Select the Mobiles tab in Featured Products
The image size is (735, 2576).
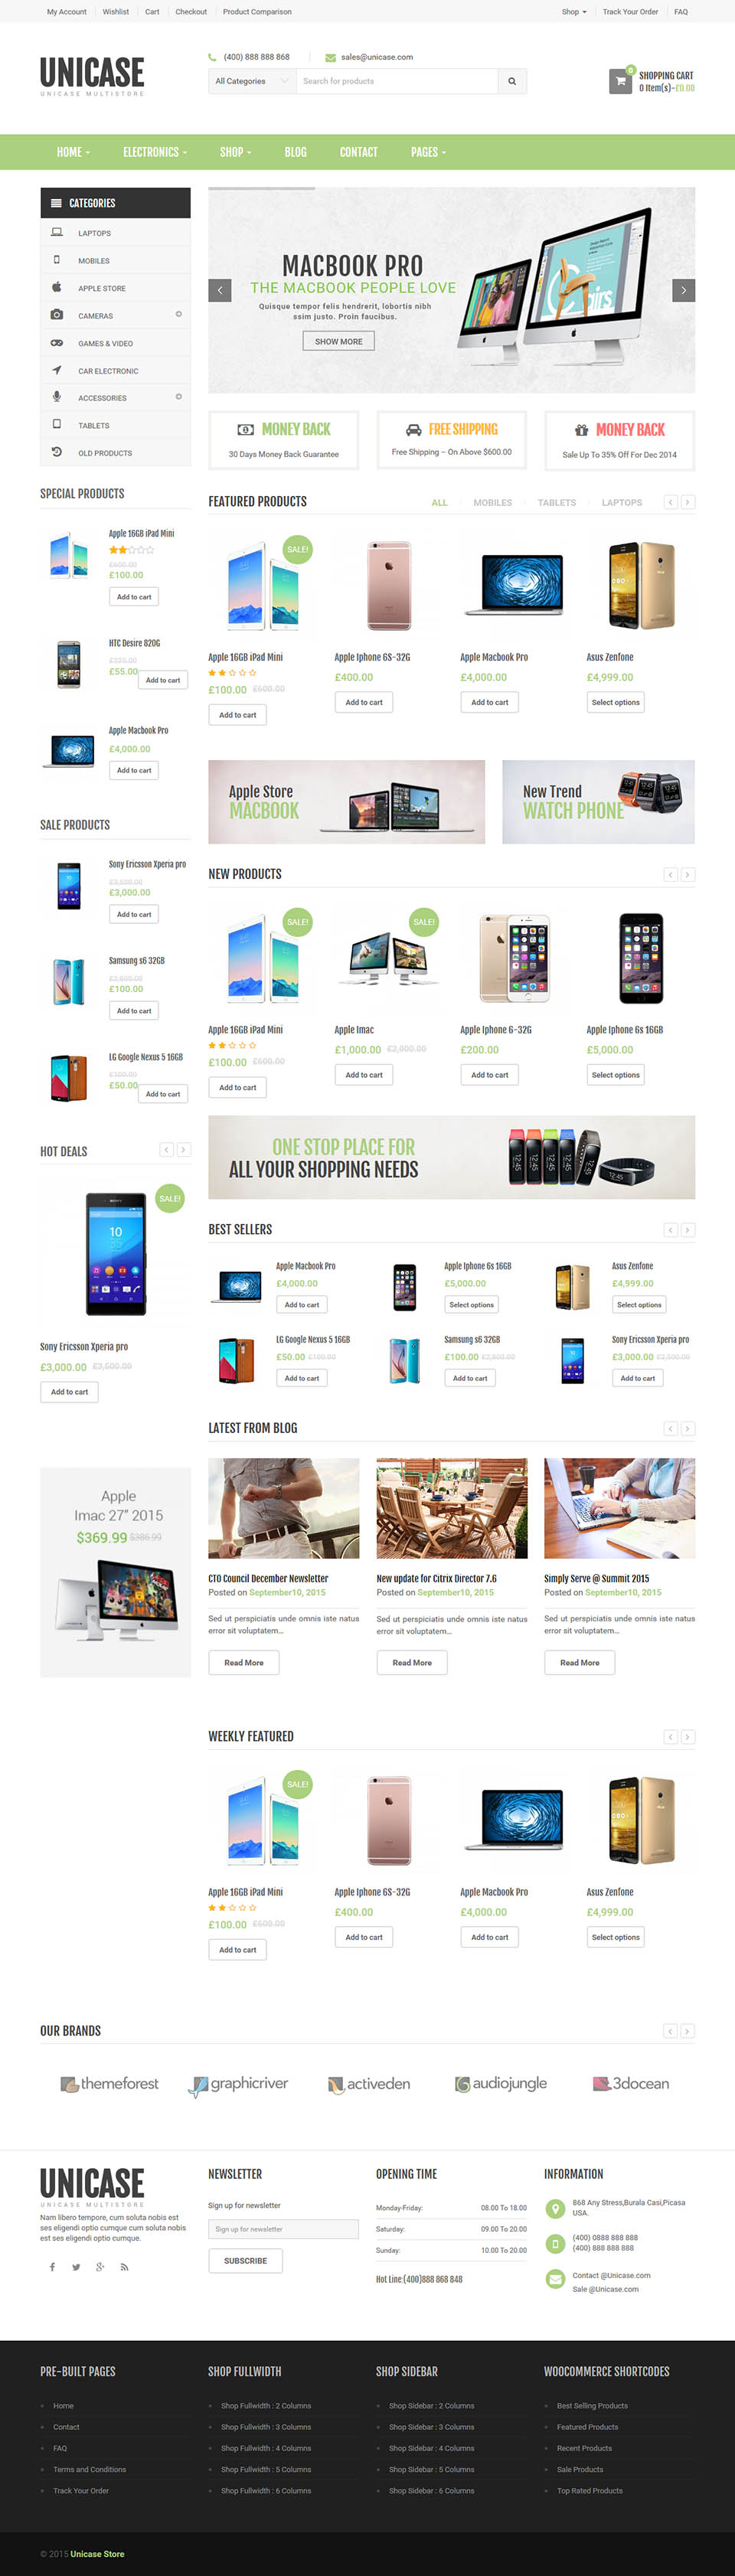coord(492,503)
